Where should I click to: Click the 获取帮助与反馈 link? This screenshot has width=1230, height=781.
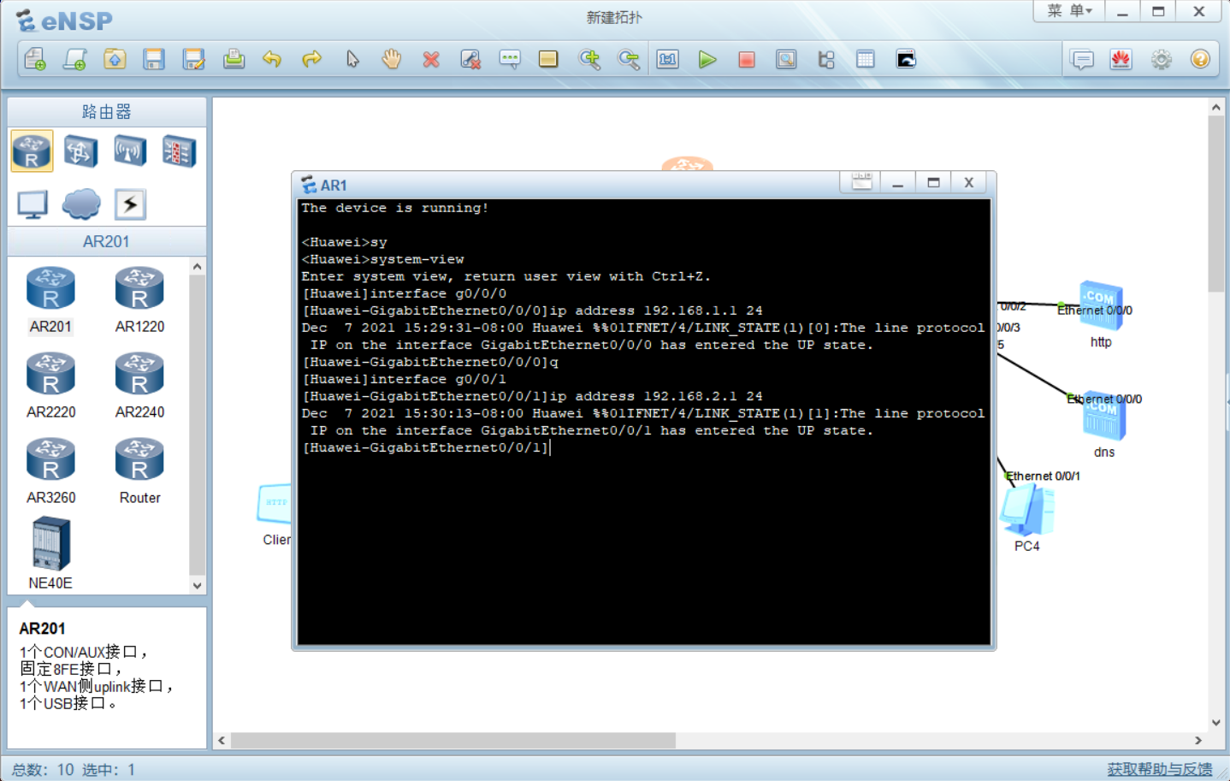click(1159, 768)
